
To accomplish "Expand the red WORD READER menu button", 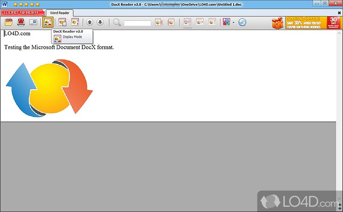I will pyautogui.click(x=22, y=12).
